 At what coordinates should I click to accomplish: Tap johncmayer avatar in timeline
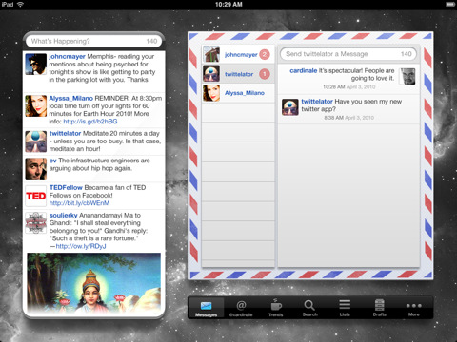tap(36, 65)
